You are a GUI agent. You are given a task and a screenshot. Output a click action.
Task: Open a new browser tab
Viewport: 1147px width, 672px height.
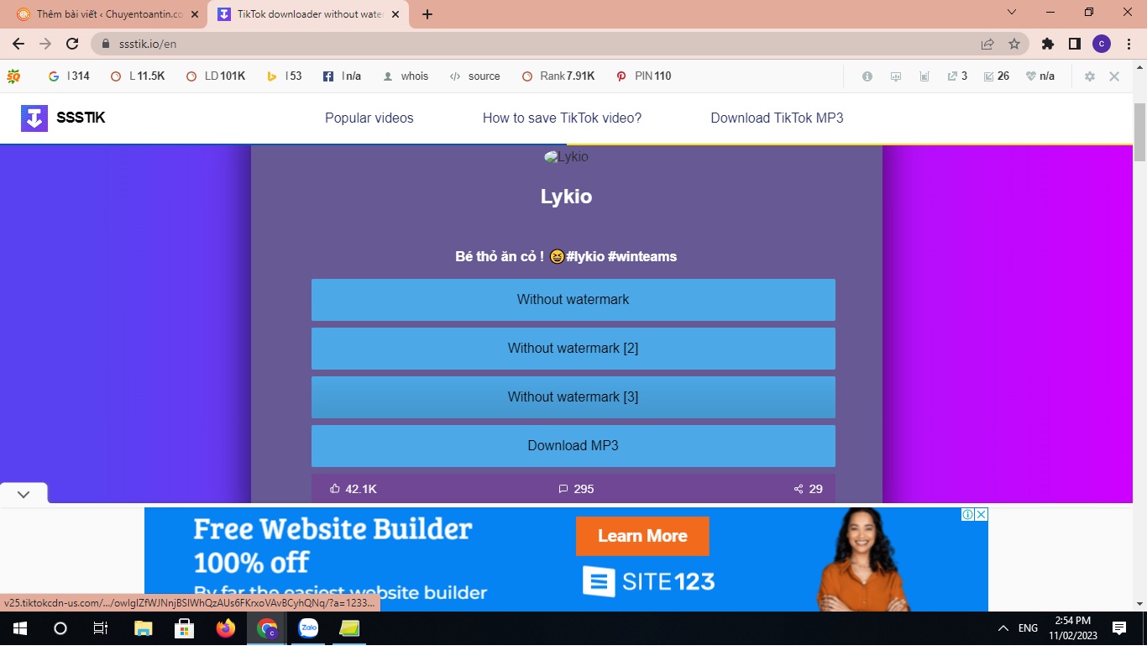click(427, 14)
